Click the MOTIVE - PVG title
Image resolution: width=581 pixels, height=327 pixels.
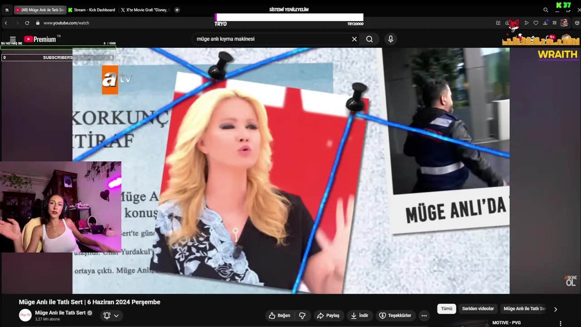pyautogui.click(x=507, y=323)
